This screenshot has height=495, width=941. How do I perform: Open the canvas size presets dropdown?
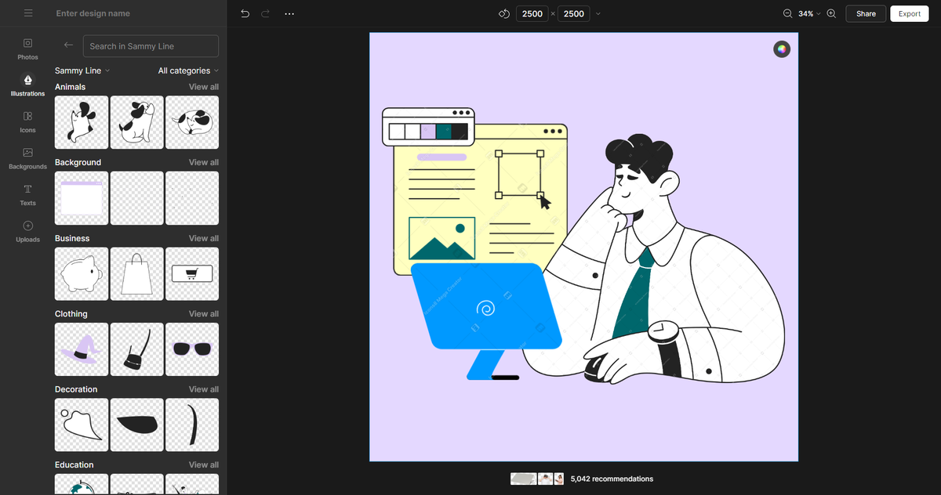[599, 13]
